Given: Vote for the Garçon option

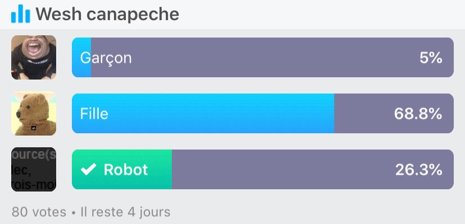Looking at the screenshot, I should [263, 58].
